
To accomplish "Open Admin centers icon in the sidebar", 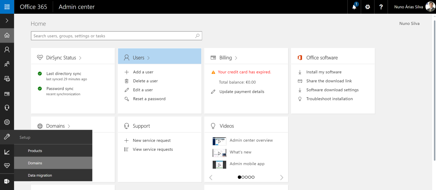I will [x=7, y=181].
